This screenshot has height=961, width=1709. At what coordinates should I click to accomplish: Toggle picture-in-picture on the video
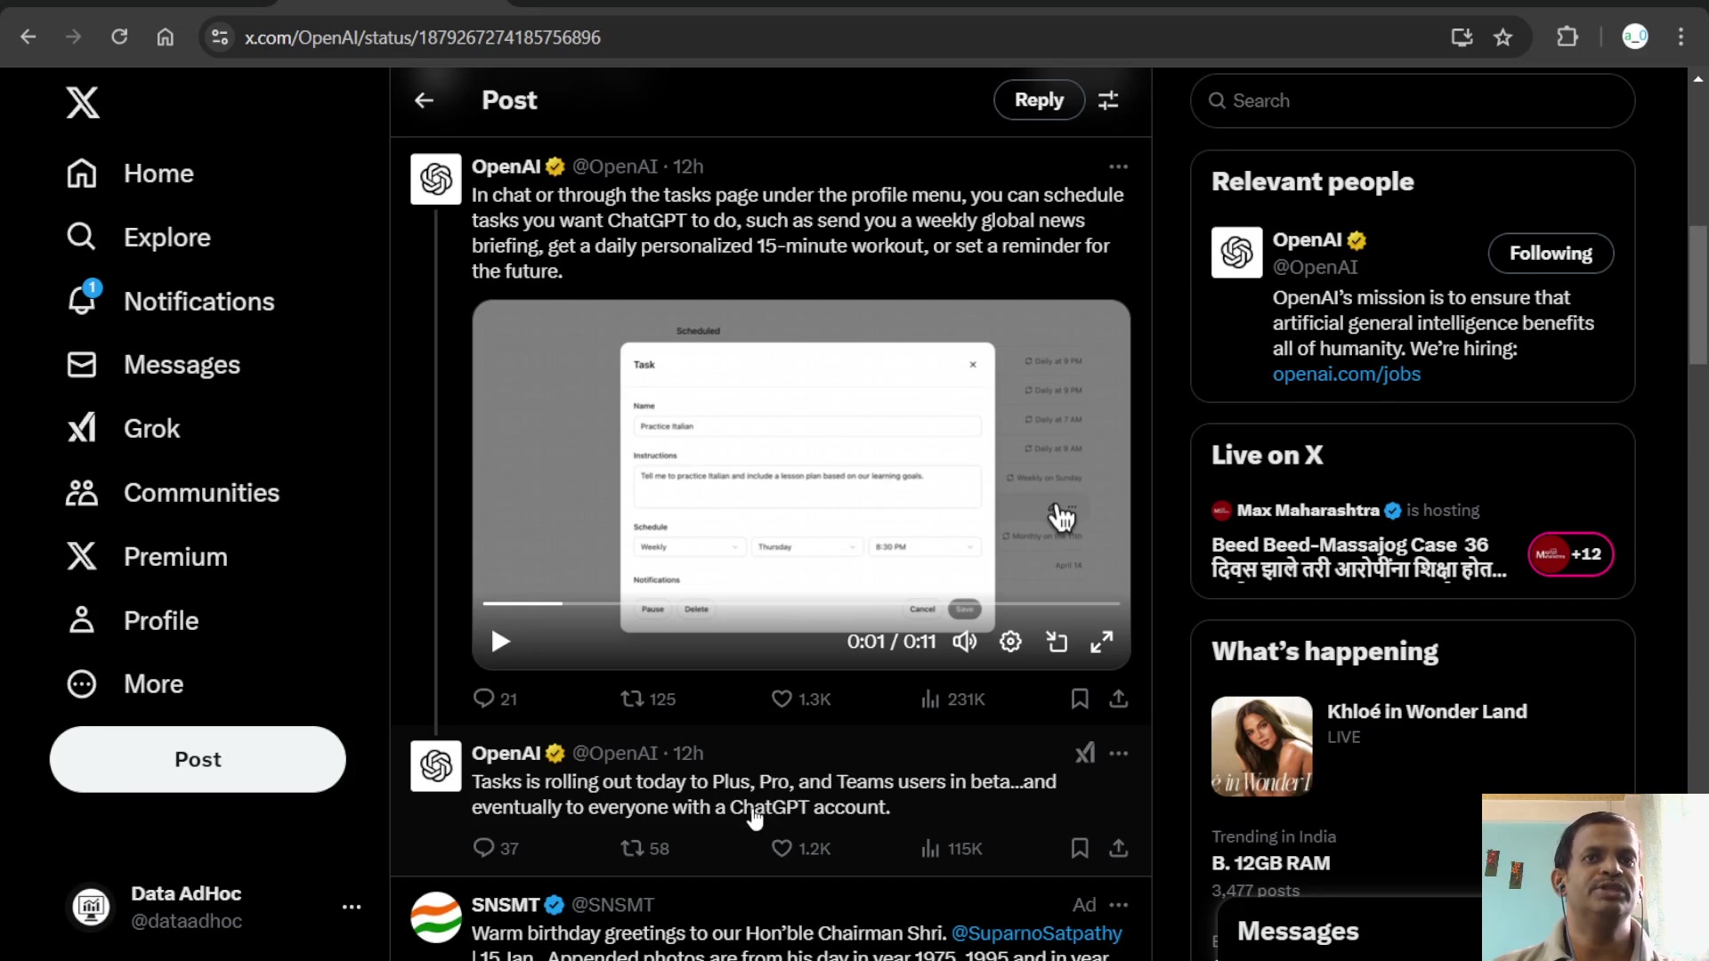1057,642
